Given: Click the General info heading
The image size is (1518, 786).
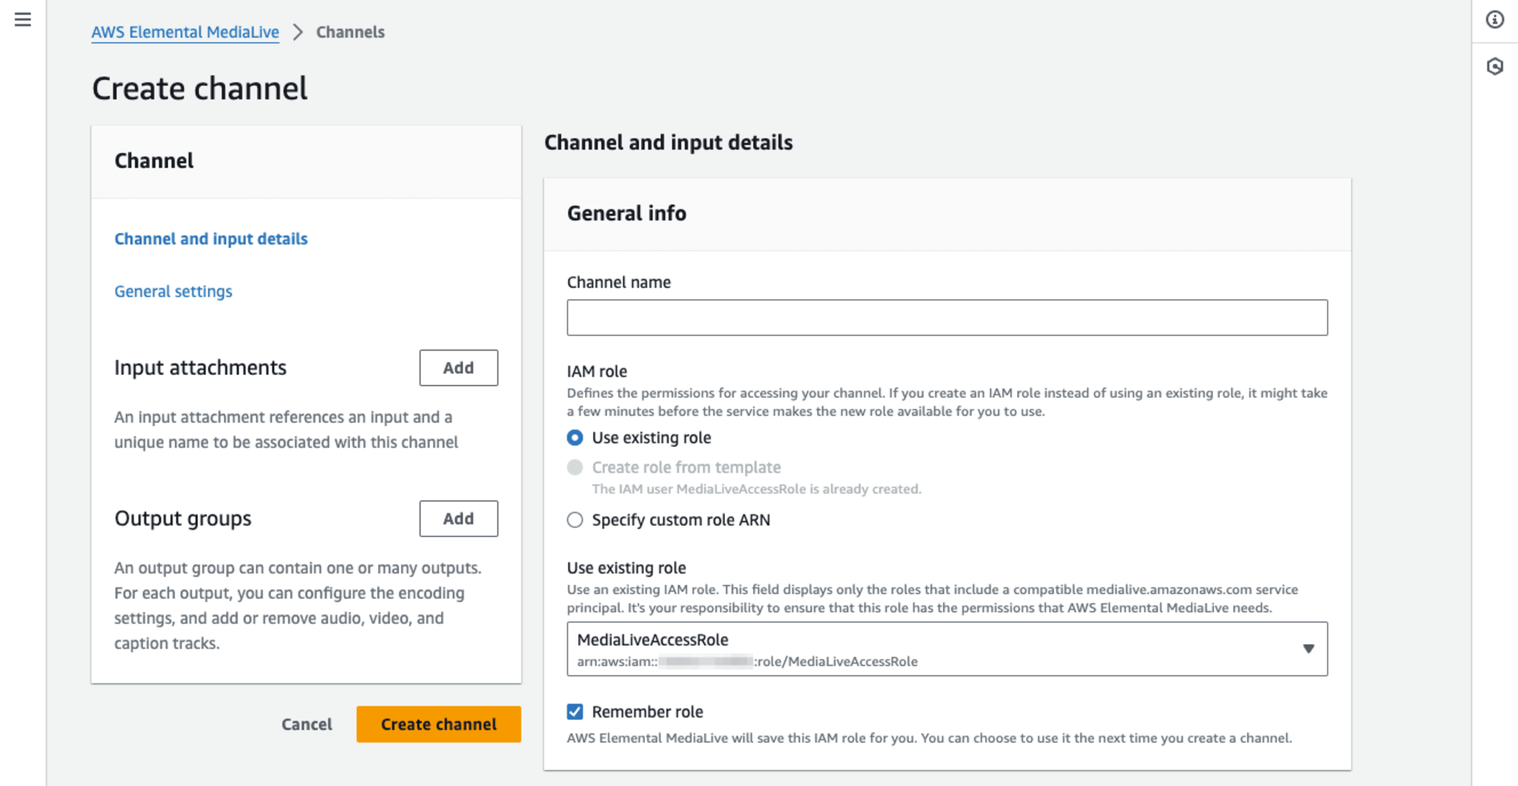Looking at the screenshot, I should (627, 213).
